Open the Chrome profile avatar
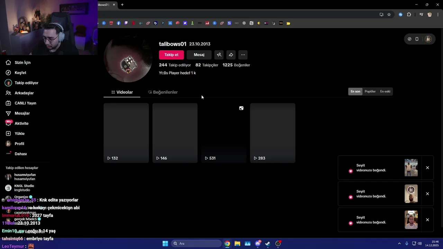This screenshot has width=443, height=249. [x=430, y=15]
